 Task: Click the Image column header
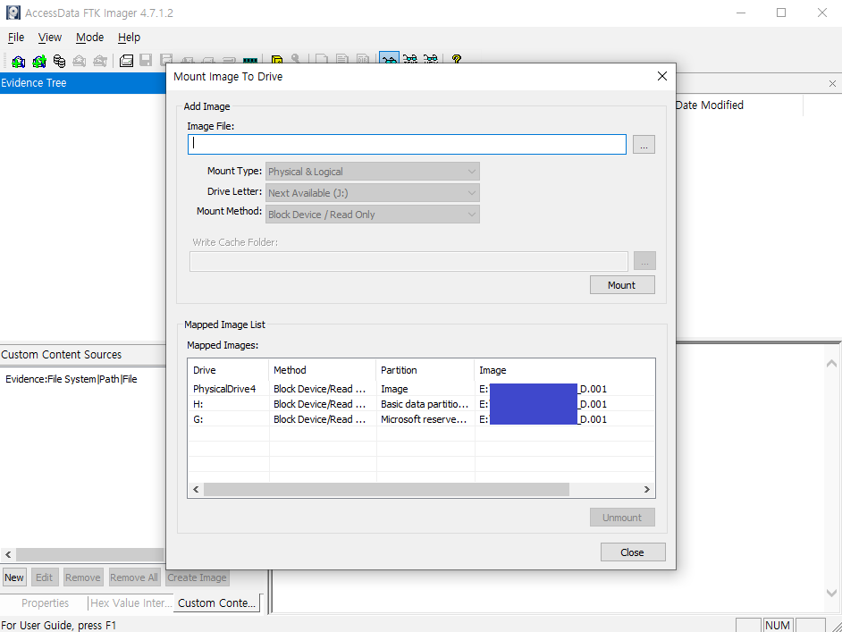564,370
